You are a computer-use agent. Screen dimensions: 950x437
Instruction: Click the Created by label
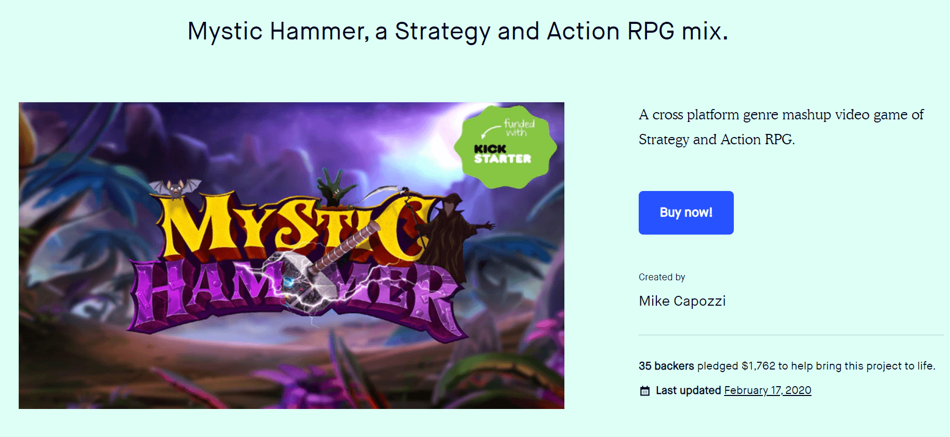point(662,277)
